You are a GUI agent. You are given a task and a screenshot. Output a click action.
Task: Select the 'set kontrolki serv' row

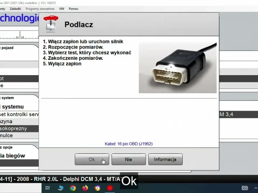(x=19, y=114)
